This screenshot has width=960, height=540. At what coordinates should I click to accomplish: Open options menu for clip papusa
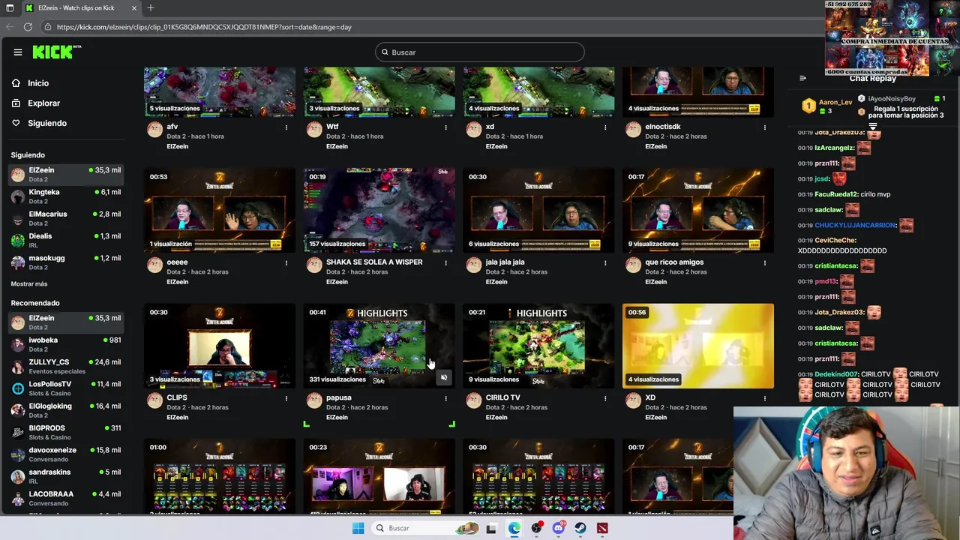click(446, 399)
